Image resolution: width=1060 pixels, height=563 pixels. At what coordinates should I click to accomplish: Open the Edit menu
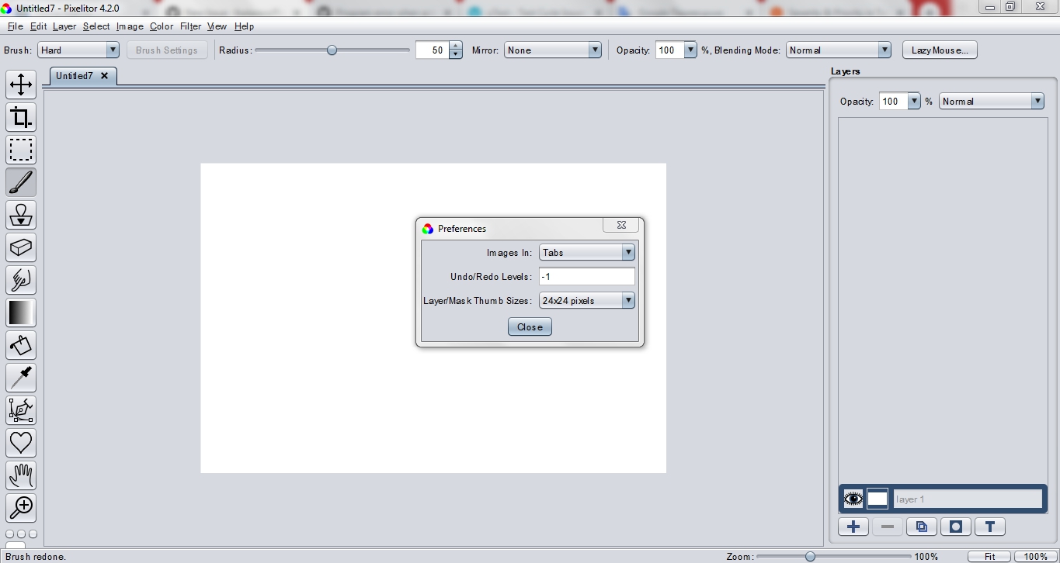pos(39,26)
